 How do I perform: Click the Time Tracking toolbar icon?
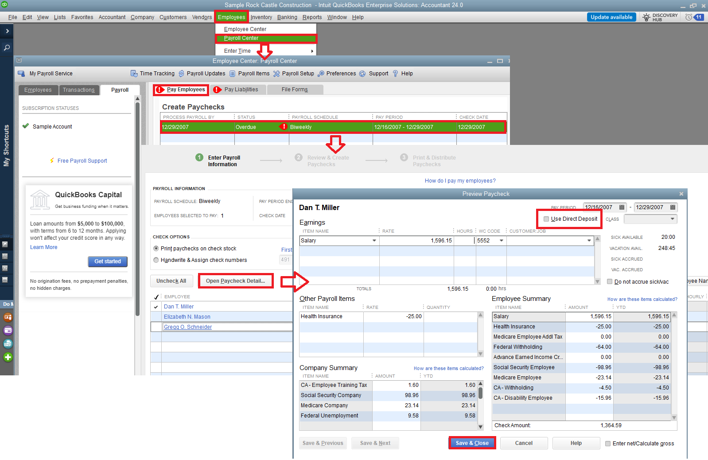tap(134, 74)
